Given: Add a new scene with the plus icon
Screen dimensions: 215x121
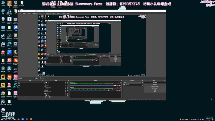Looking at the screenshot, I should pyautogui.click(x=19, y=97).
